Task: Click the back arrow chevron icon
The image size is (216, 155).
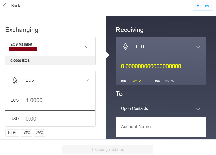Action: [4, 6]
